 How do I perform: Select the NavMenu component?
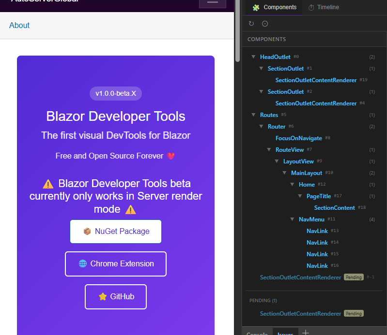[311, 219]
